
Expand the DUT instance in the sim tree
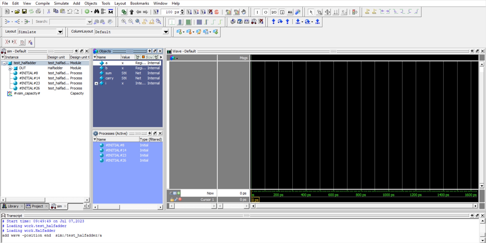tap(10, 68)
